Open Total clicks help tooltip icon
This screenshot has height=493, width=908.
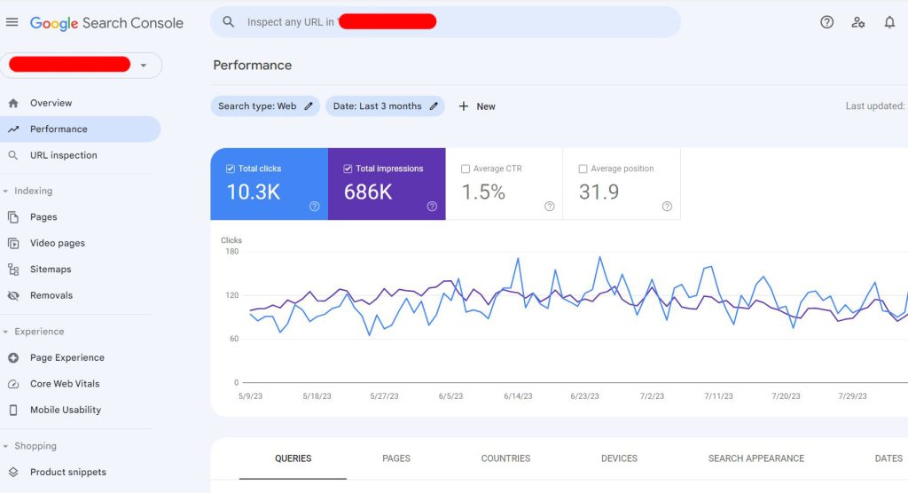click(315, 207)
